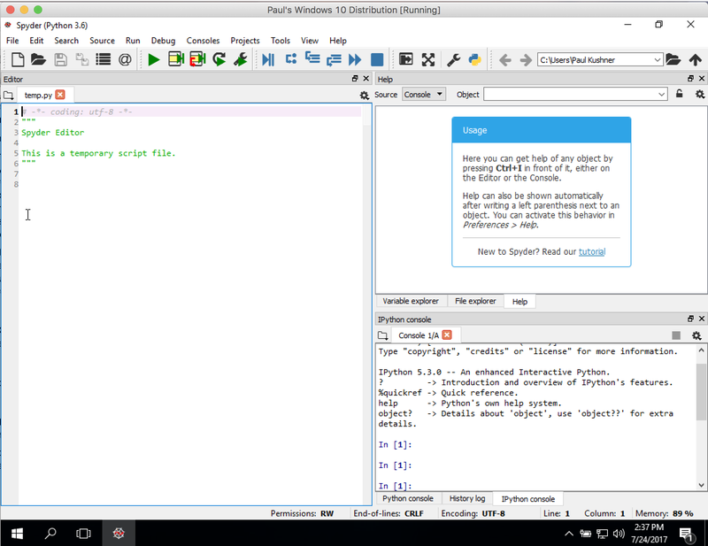Save file with floppy disk icon
Screen dimensions: 708x546
60,59
